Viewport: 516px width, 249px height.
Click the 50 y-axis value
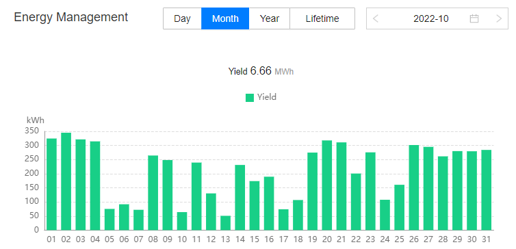[34, 216]
